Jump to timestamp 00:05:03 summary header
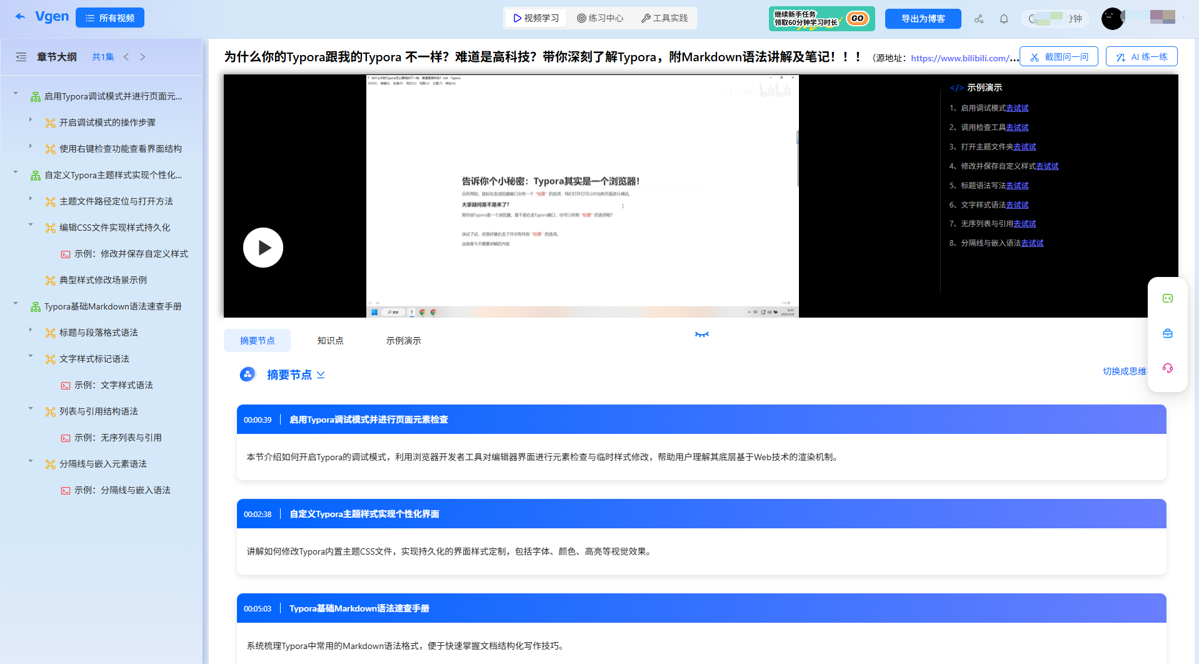 (701, 608)
